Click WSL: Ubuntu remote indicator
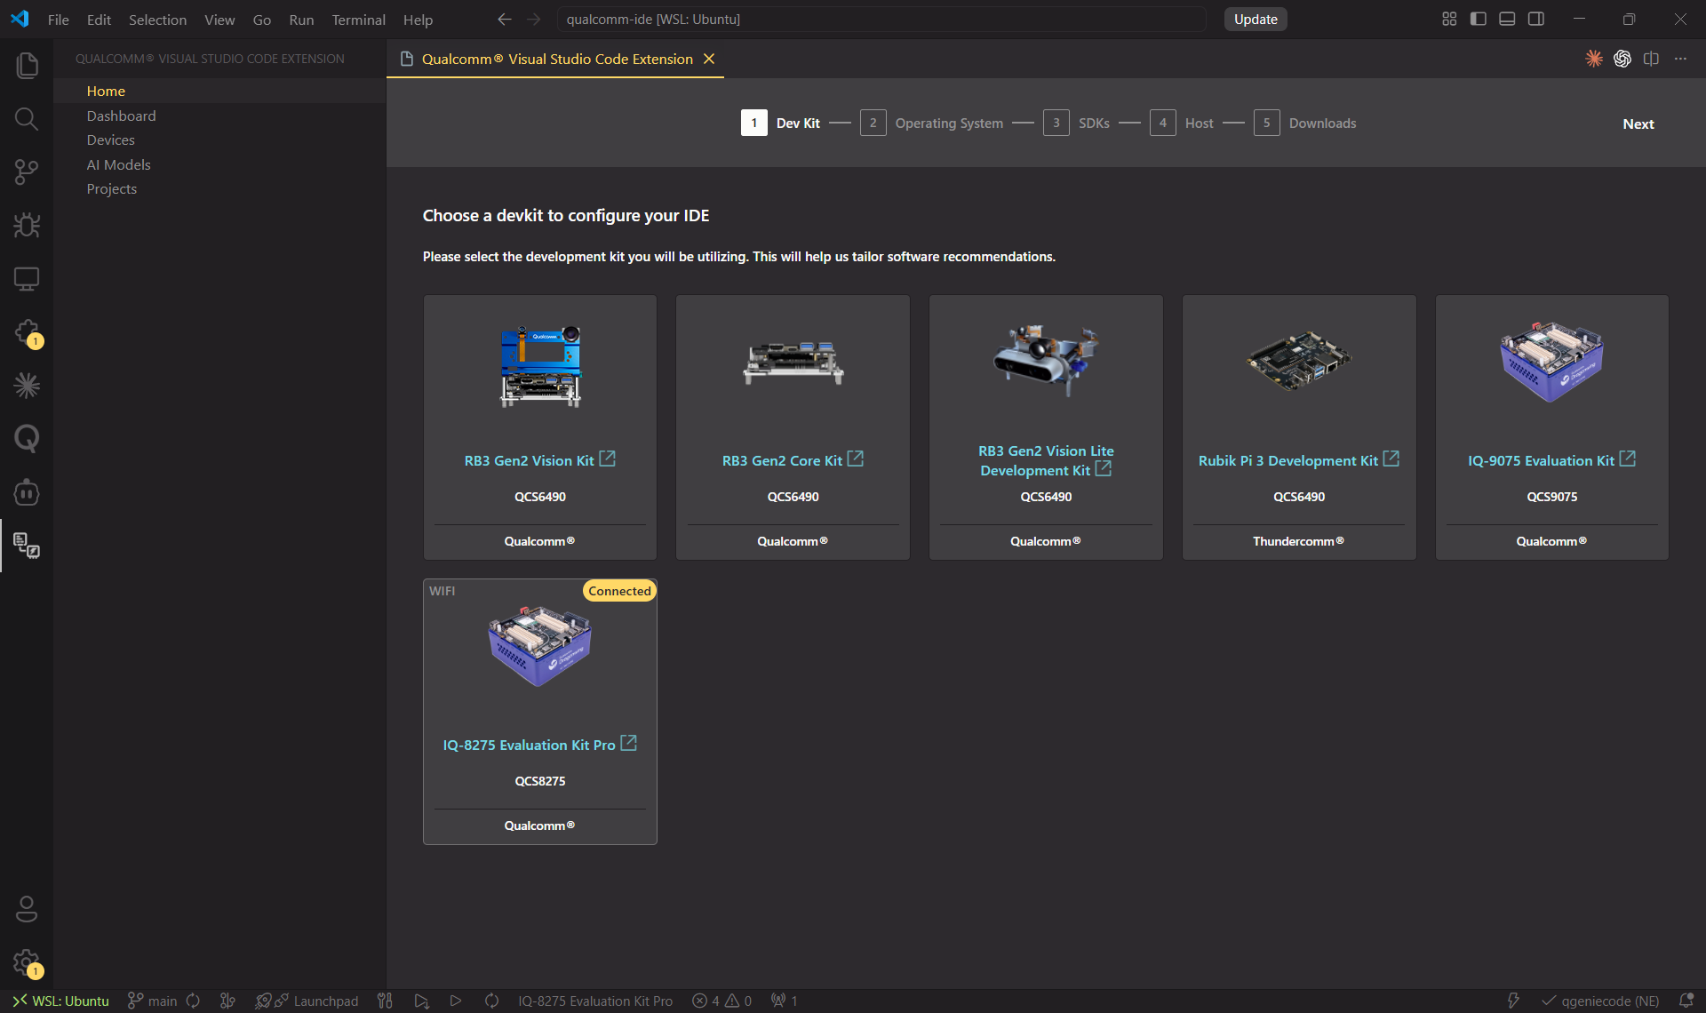Viewport: 1706px width, 1013px height. tap(60, 1001)
